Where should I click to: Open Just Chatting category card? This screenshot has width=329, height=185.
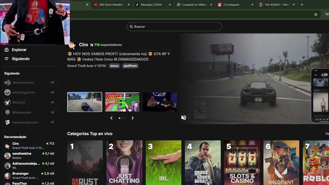[x=124, y=163]
